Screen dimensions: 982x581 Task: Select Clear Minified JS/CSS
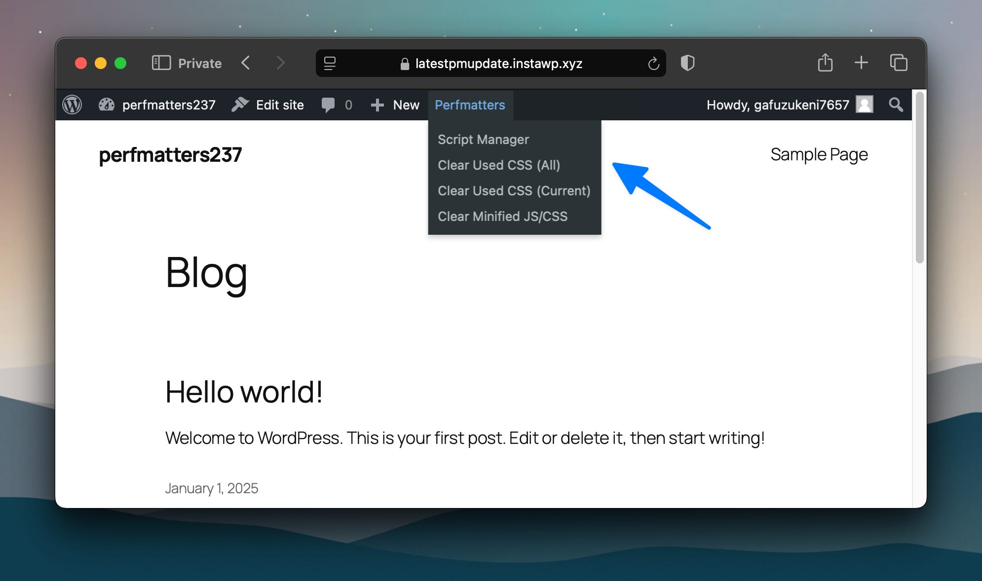point(502,217)
